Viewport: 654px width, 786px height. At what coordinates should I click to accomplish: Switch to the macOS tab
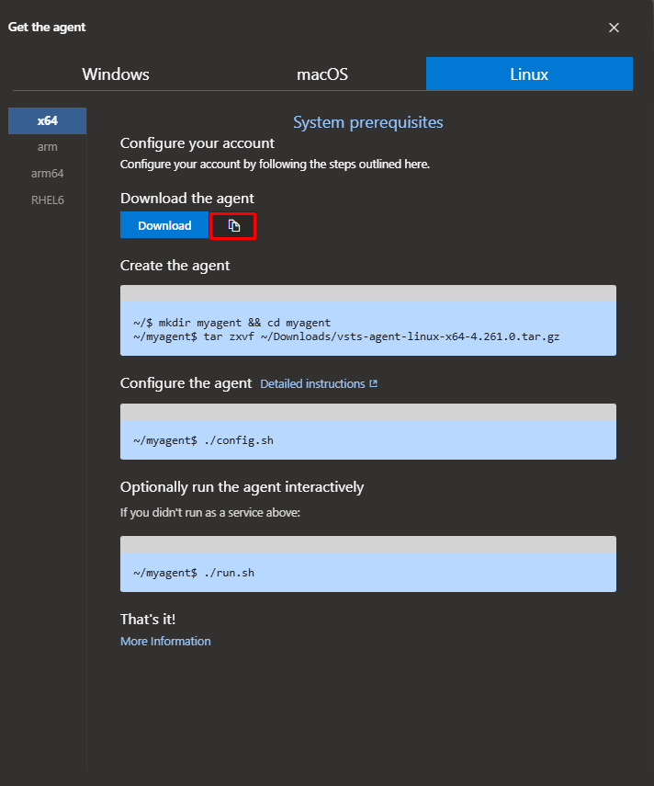322,74
